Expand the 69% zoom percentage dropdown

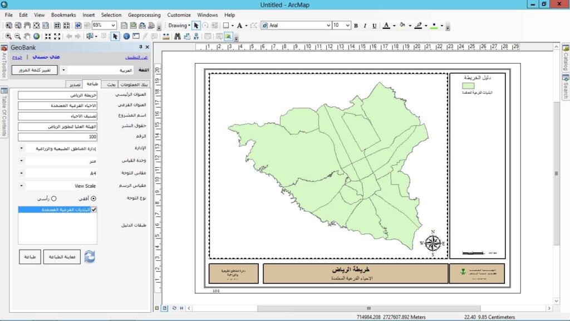tap(114, 26)
